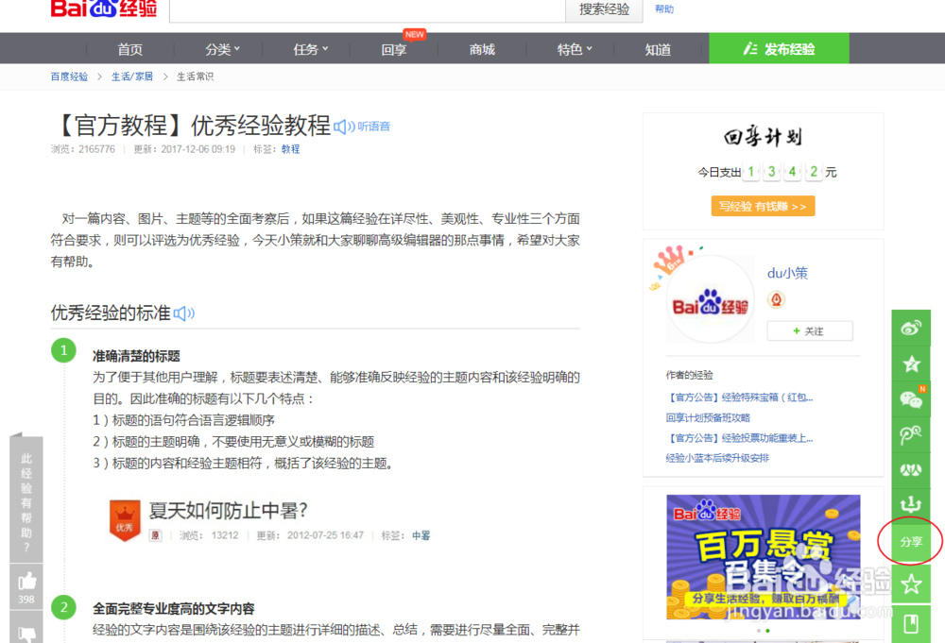Expand the 分类 dropdown menu
The width and height of the screenshot is (945, 643).
222,49
